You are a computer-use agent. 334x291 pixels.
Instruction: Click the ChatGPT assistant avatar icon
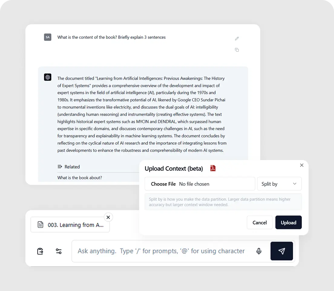coord(48,77)
